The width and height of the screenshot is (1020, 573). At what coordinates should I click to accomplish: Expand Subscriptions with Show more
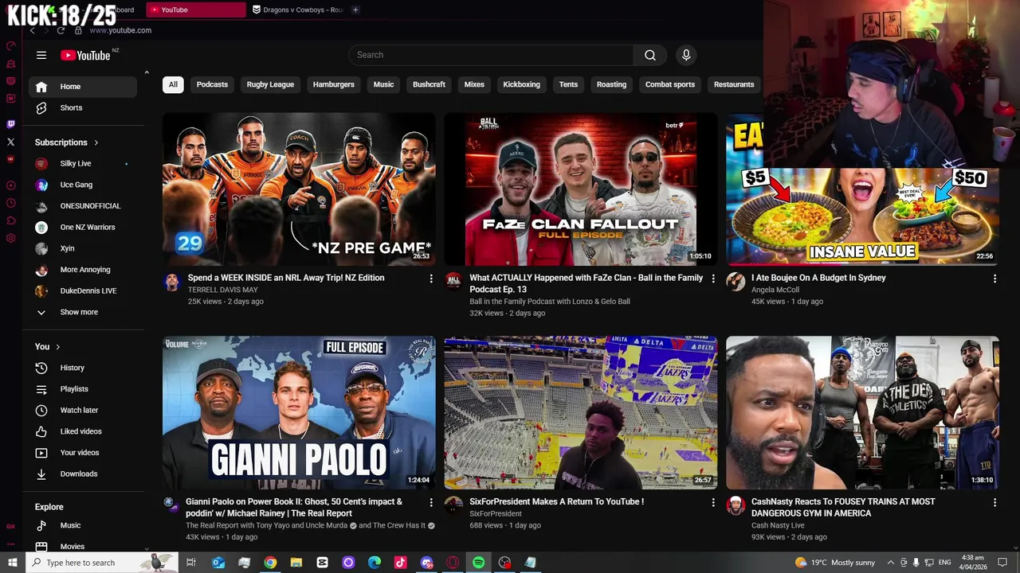(83, 312)
